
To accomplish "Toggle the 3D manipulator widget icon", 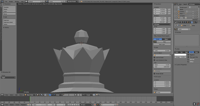I will click(x=48, y=95).
